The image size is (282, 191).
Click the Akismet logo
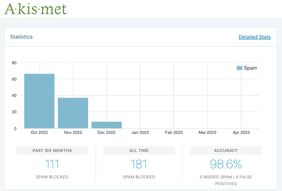coord(36,9)
